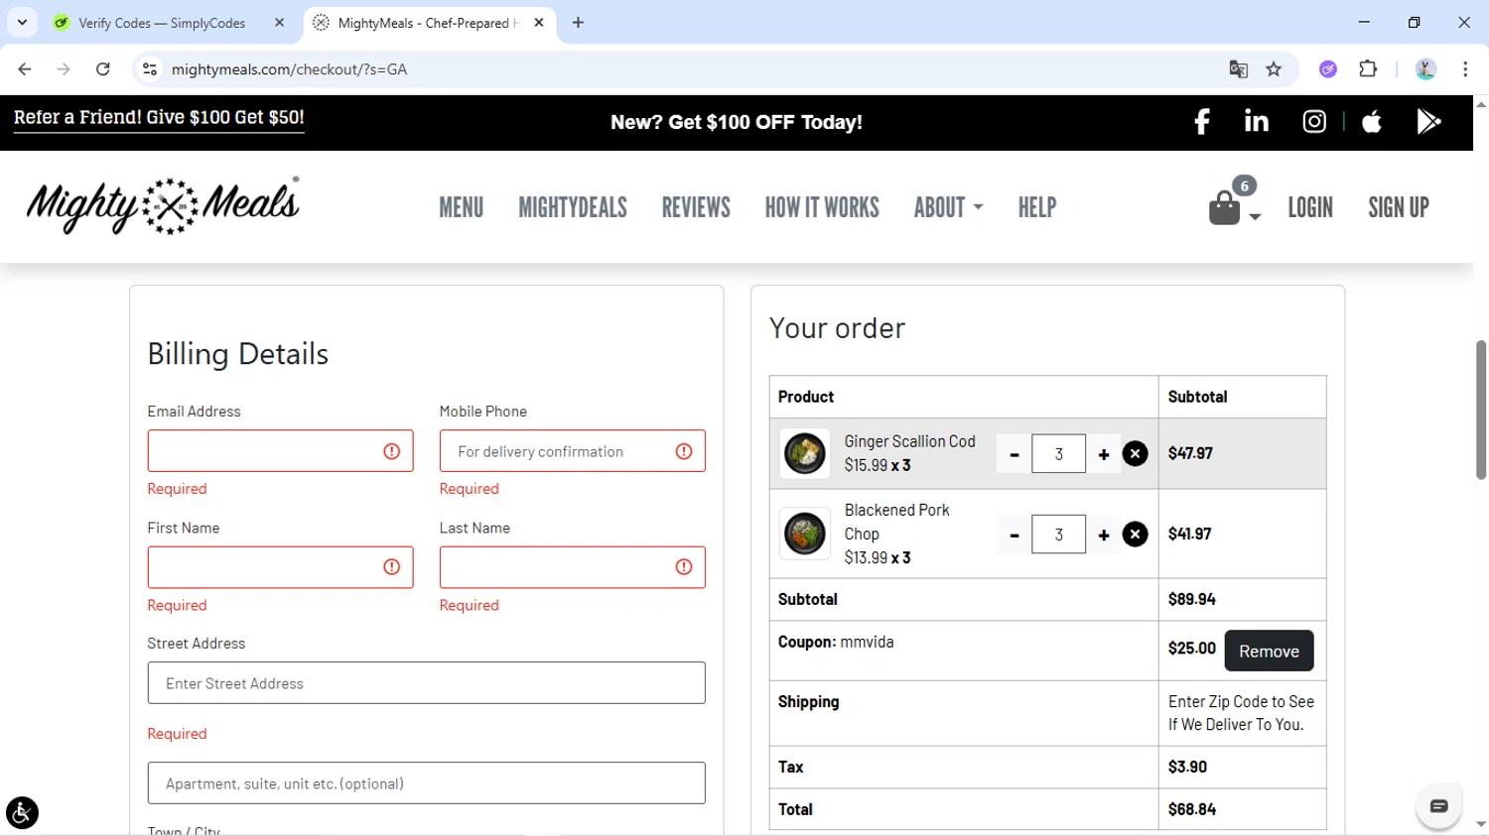Viewport: 1489px width, 836px height.
Task: Remove the mmvida coupon
Action: 1269,651
